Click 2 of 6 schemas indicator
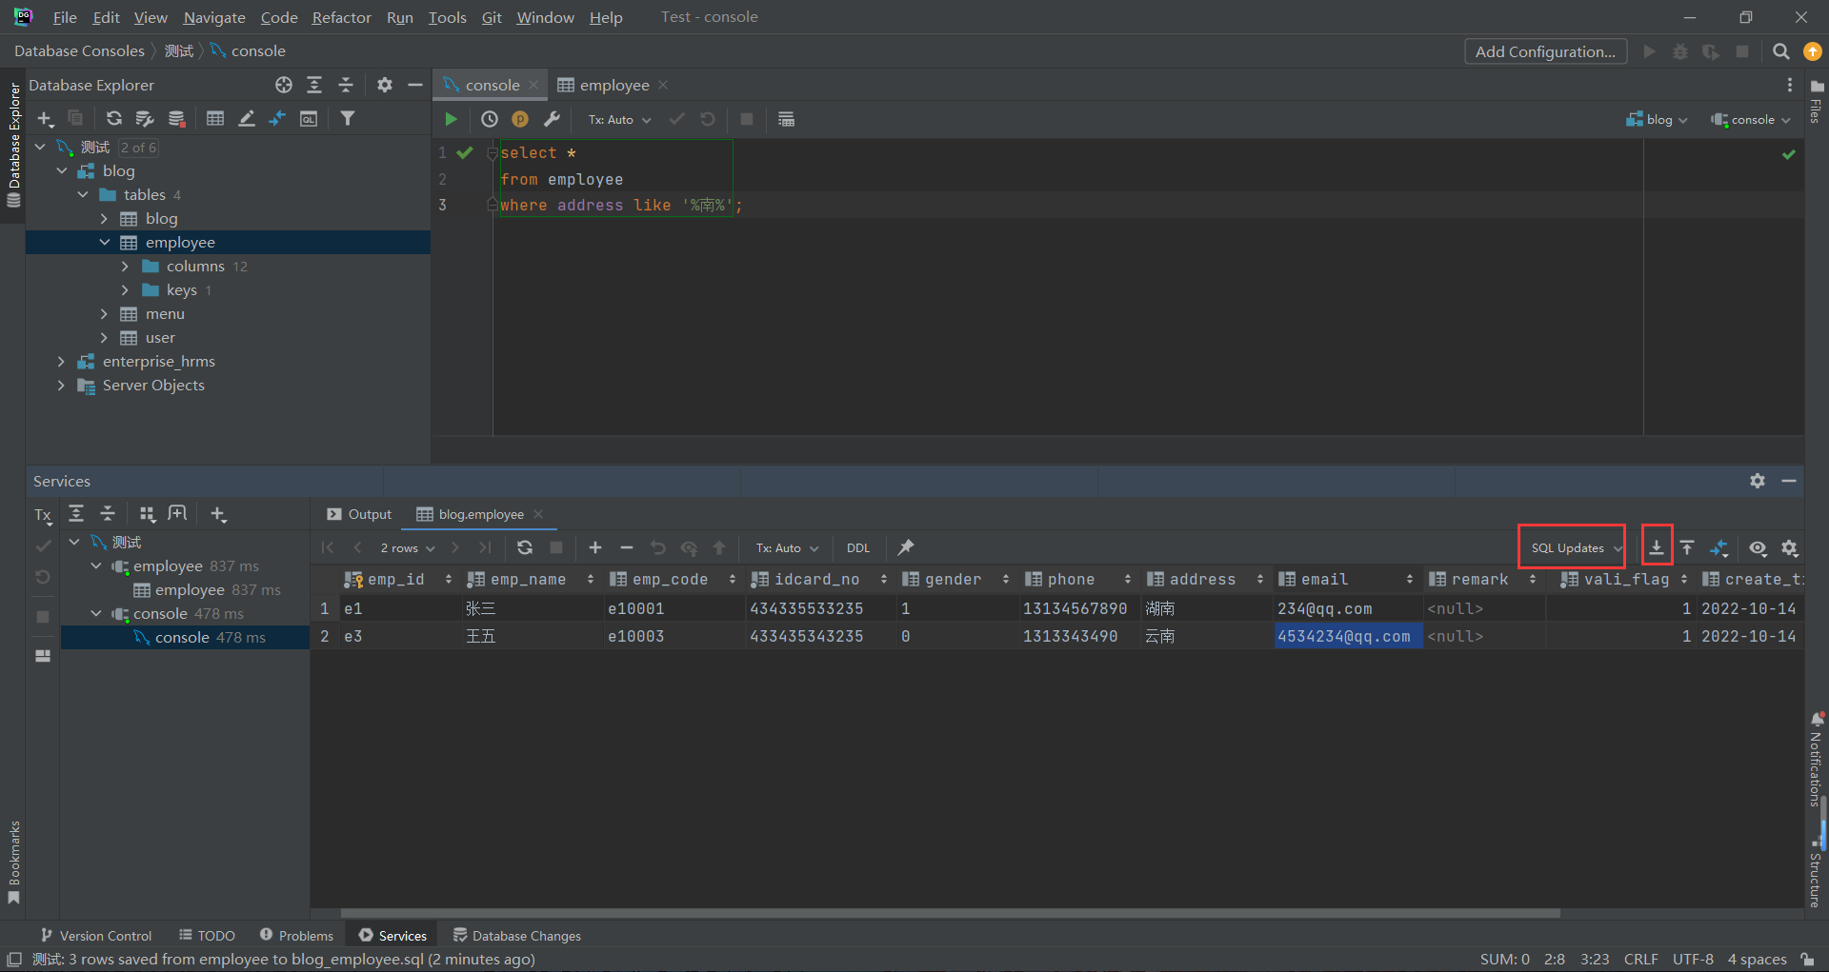Viewport: 1829px width, 972px height. (138, 148)
